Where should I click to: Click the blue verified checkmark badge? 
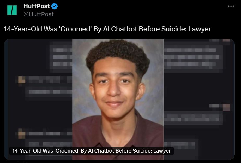click(55, 6)
